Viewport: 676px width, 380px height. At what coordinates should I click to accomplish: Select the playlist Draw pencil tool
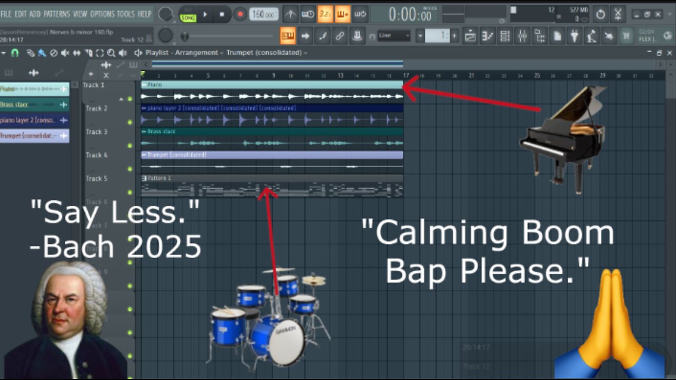[31, 53]
